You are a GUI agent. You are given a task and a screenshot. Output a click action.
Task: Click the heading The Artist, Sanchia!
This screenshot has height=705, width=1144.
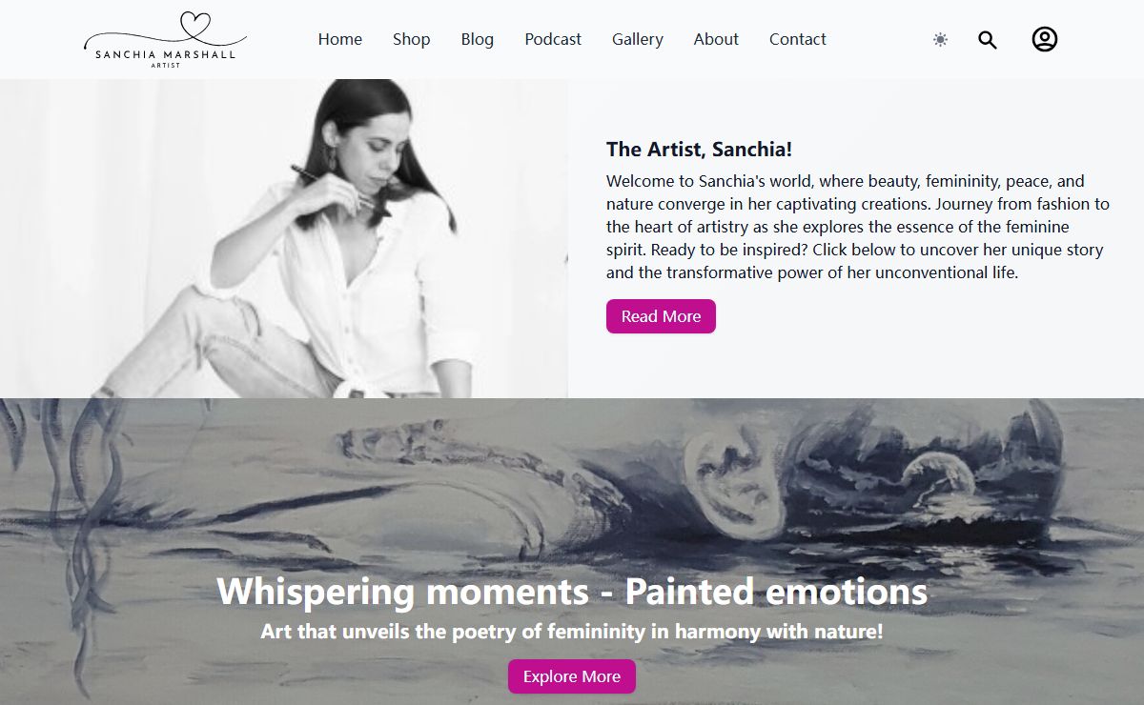700,150
